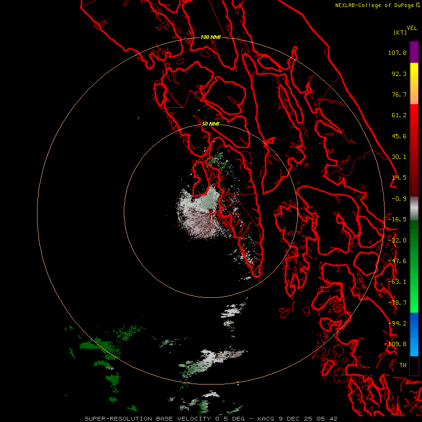Pick the 107.8 value on velocity scale
422x422 pixels.
tap(397, 53)
